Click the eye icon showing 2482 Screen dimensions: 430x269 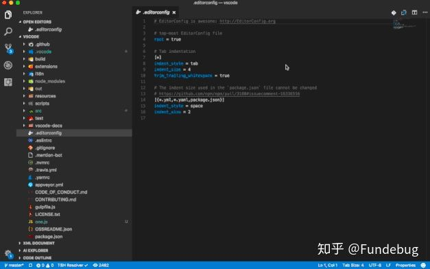coord(101,266)
